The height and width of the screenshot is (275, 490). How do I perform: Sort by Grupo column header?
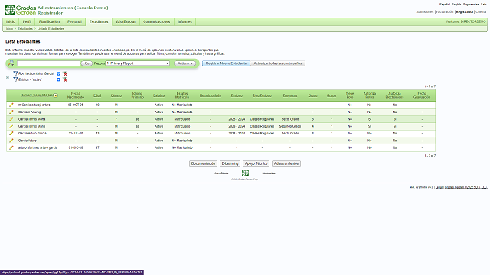tap(332, 95)
